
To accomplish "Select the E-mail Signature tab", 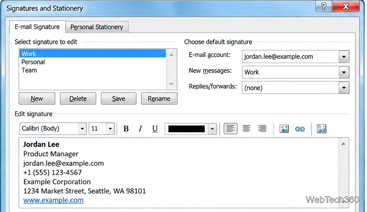I will point(37,27).
